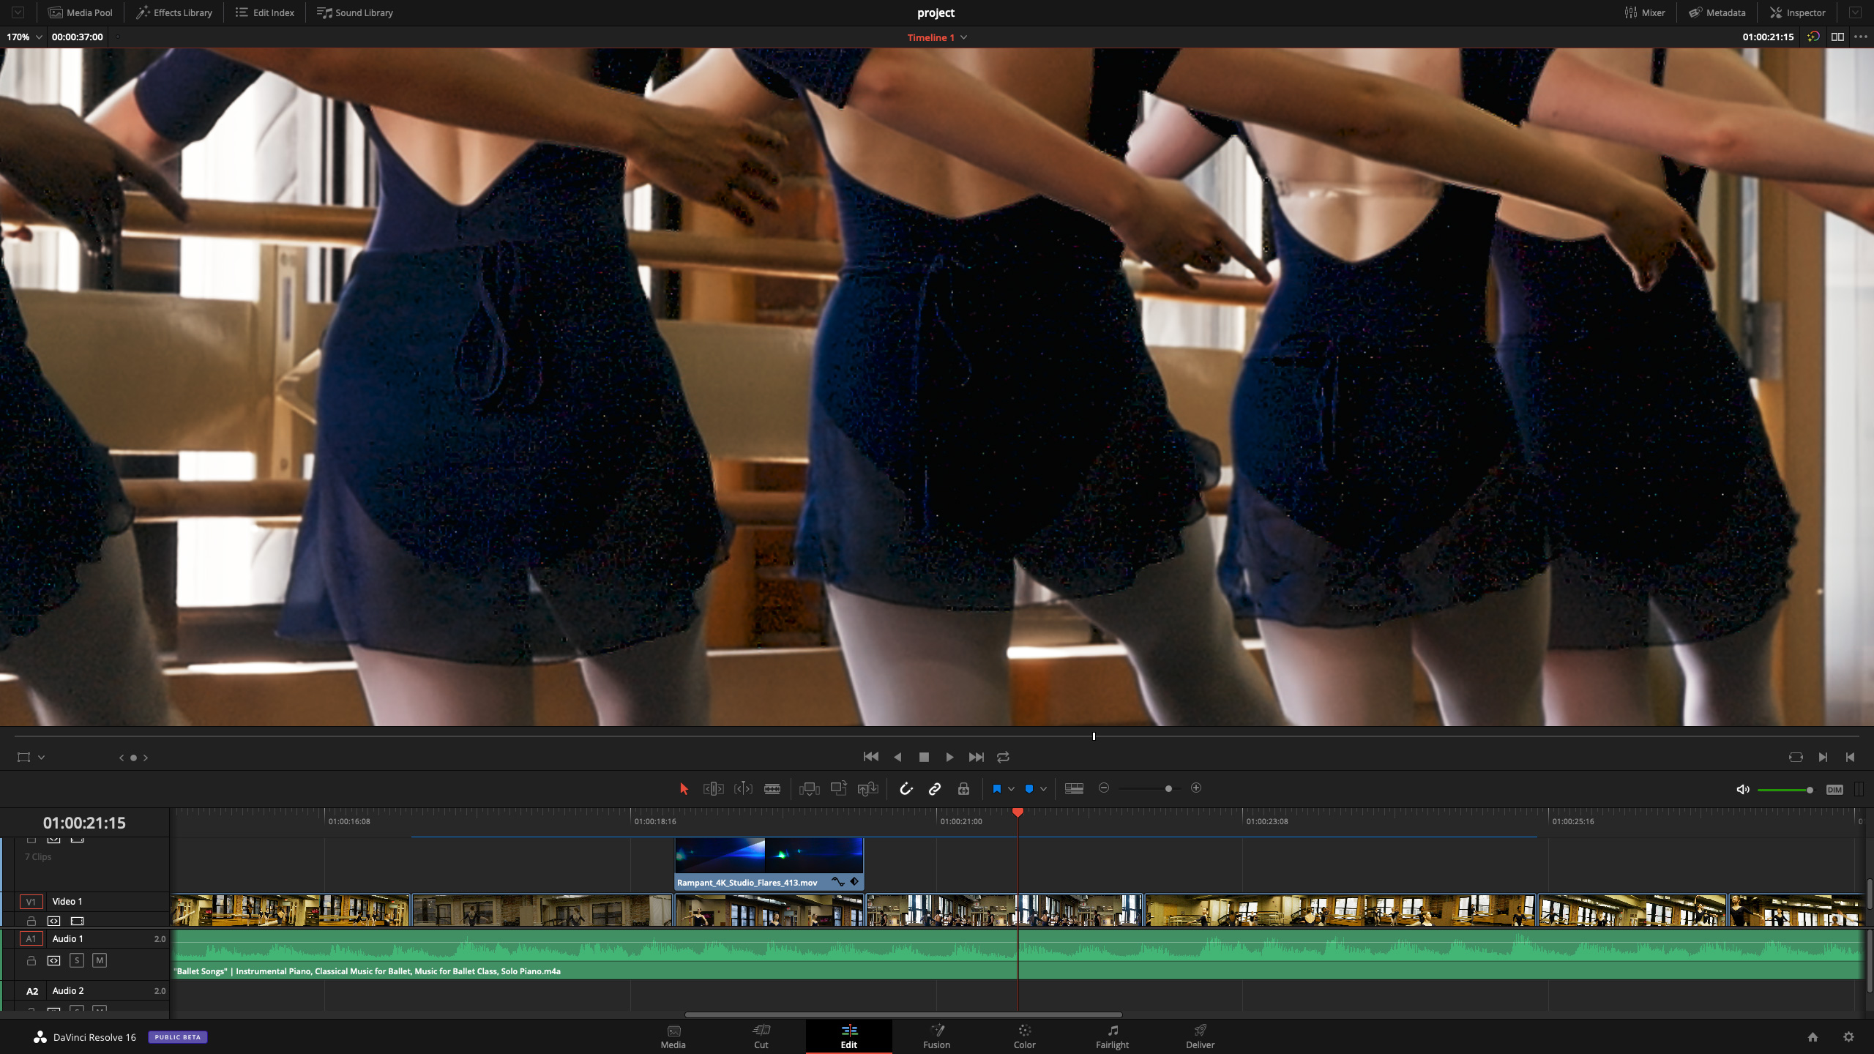Open Project Settings gear icon
This screenshot has width=1874, height=1054.
[1848, 1036]
